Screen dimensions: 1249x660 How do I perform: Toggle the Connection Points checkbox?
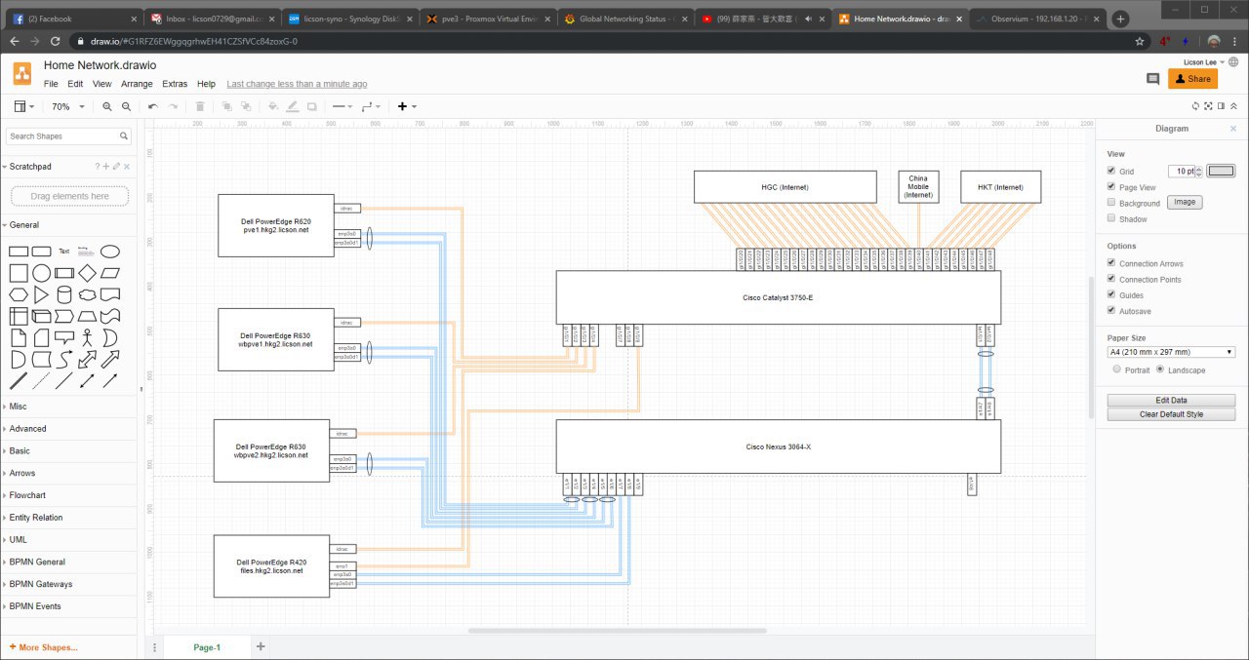click(x=1111, y=279)
